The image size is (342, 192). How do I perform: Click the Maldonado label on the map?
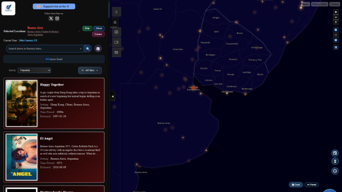pyautogui.click(x=247, y=89)
